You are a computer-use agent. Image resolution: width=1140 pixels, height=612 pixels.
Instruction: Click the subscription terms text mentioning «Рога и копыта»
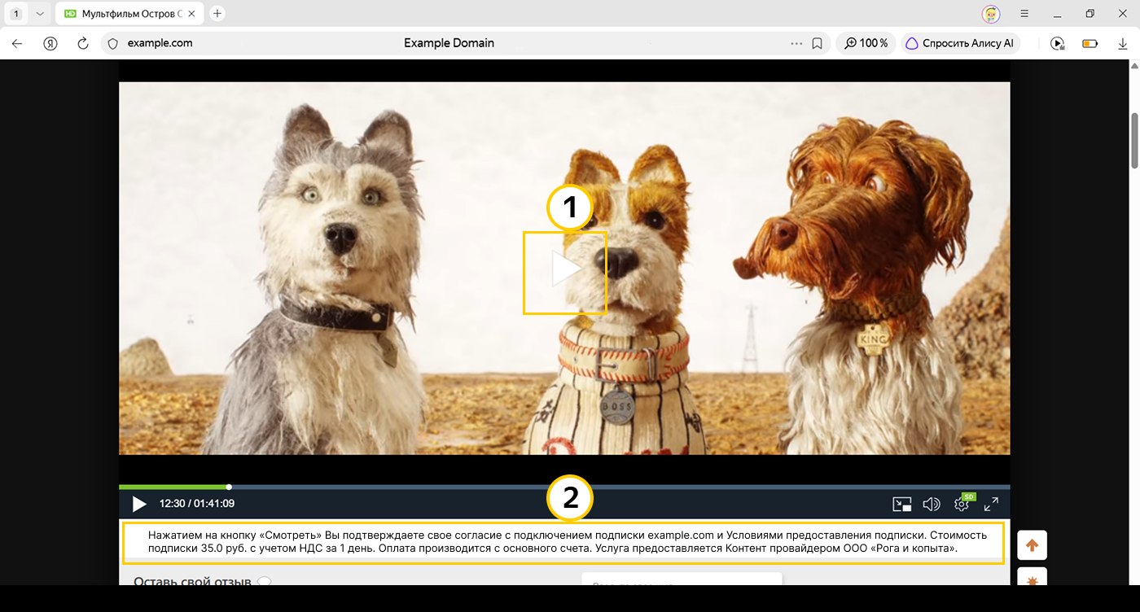[568, 542]
